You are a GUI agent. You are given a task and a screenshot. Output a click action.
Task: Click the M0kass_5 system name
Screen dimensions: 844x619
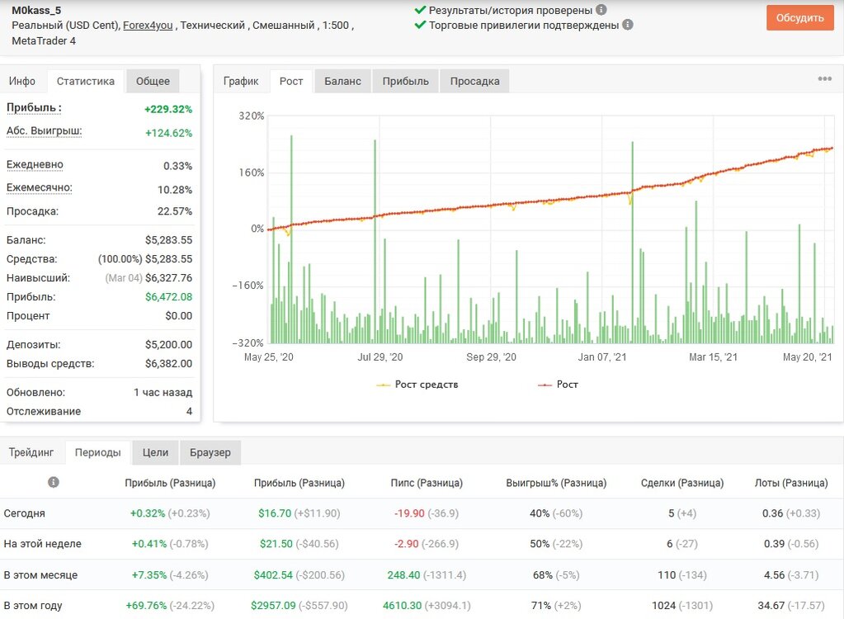(x=36, y=10)
